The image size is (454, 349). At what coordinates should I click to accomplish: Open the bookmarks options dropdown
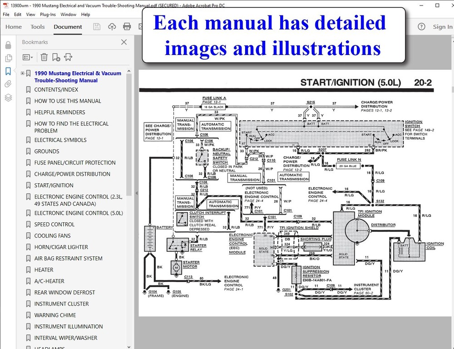28,57
